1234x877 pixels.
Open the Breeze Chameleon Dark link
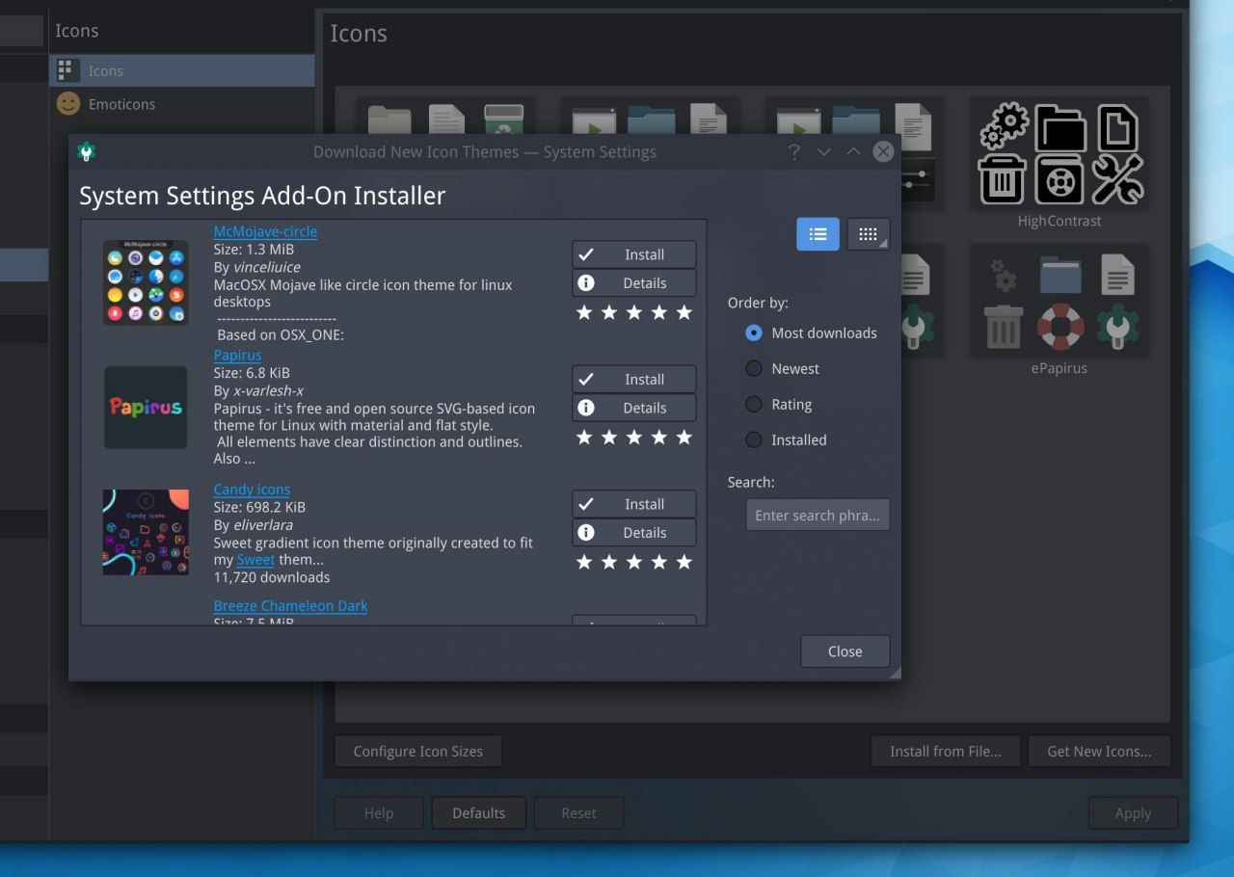[290, 605]
